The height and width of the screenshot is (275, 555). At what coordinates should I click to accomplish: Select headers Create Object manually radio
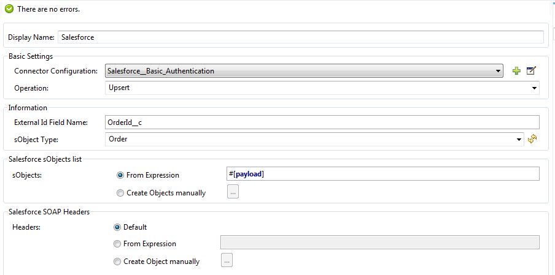(117, 262)
